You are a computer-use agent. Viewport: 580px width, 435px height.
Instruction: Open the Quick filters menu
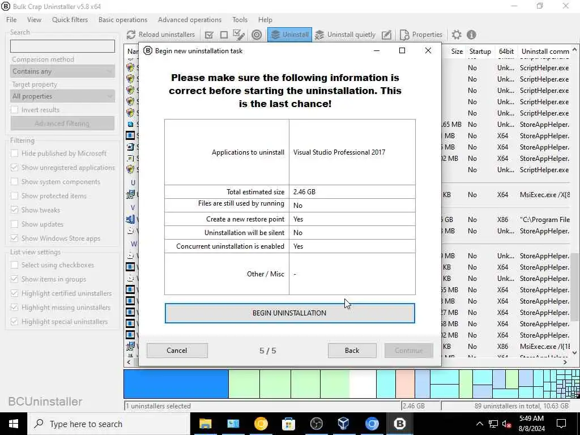70,20
